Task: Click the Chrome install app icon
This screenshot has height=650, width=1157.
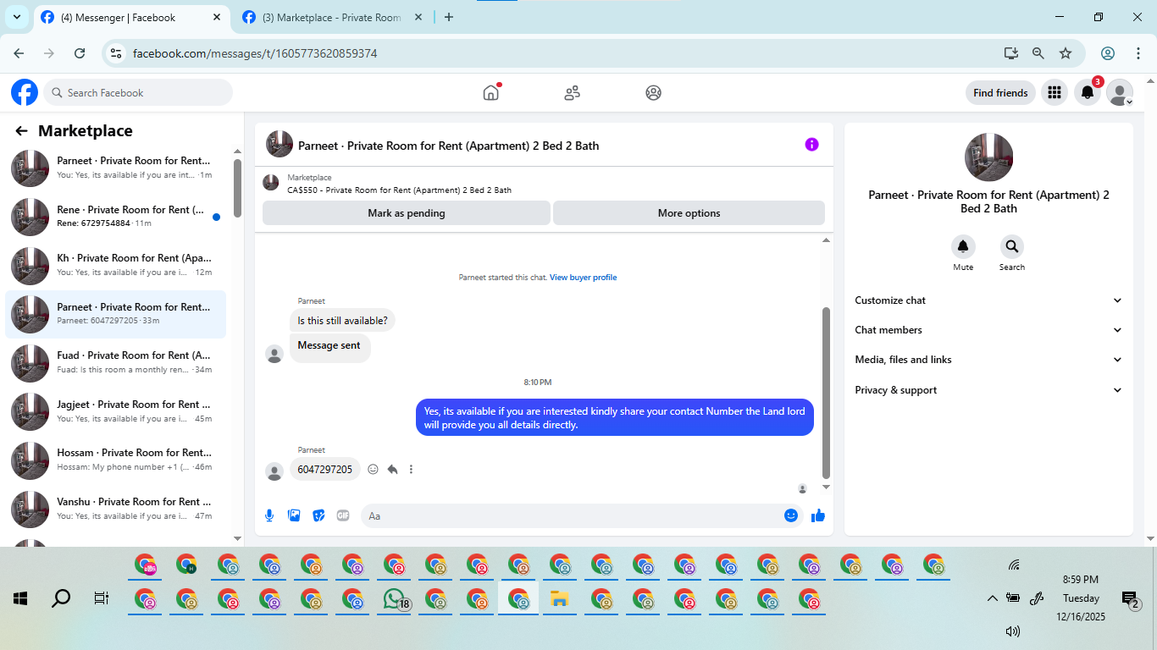Action: pos(1011,53)
